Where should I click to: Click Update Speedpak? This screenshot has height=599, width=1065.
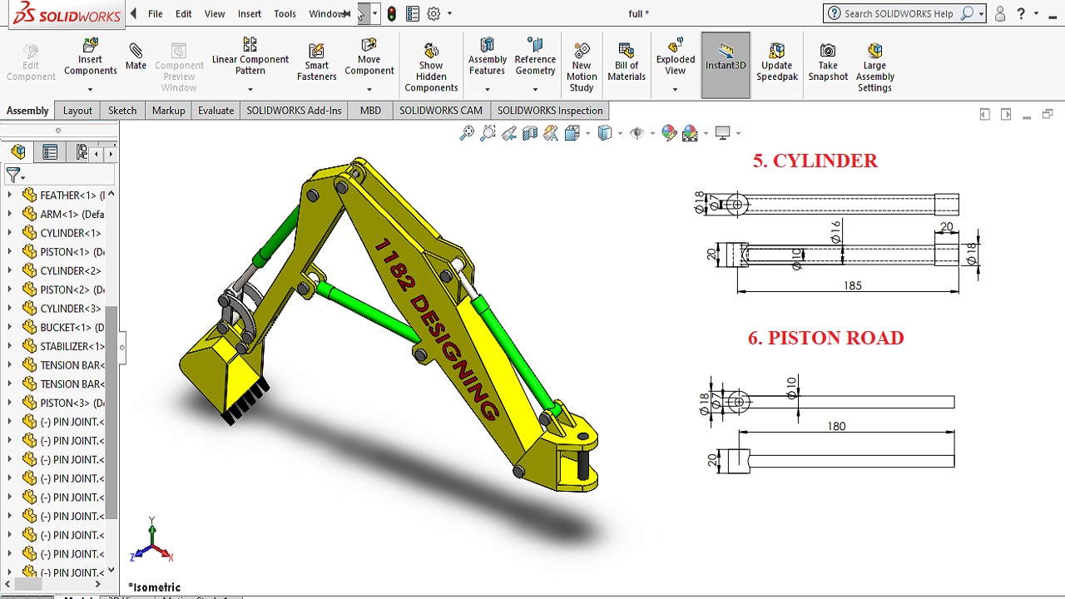tap(776, 62)
